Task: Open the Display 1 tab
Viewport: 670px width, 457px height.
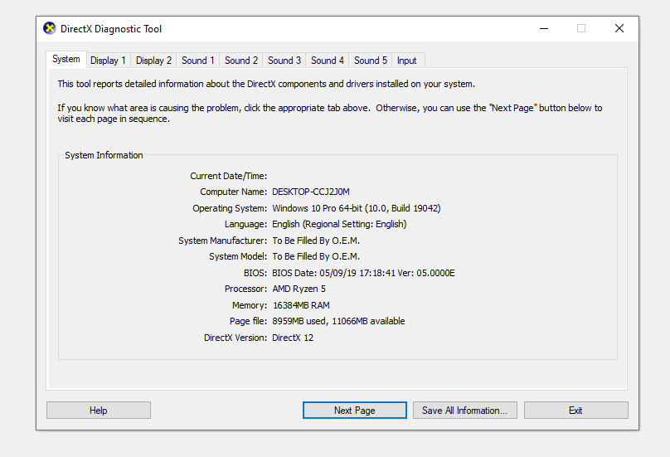Action: (108, 61)
